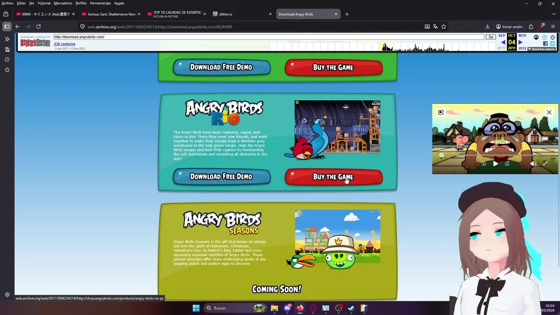Click the address bar URL
This screenshot has height=315, width=560.
(160, 27)
